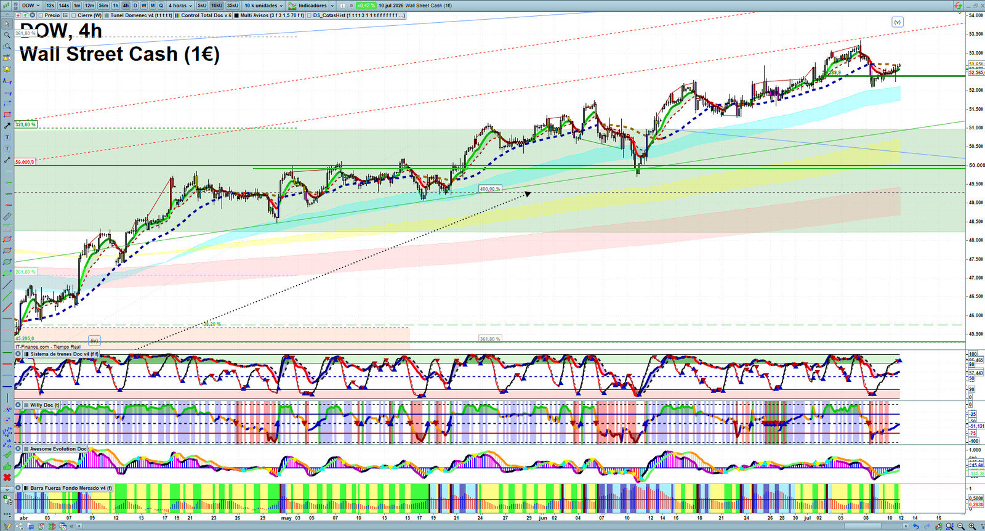Open settings of Willy Doc indicator panel
985x531 pixels.
(x=18, y=405)
